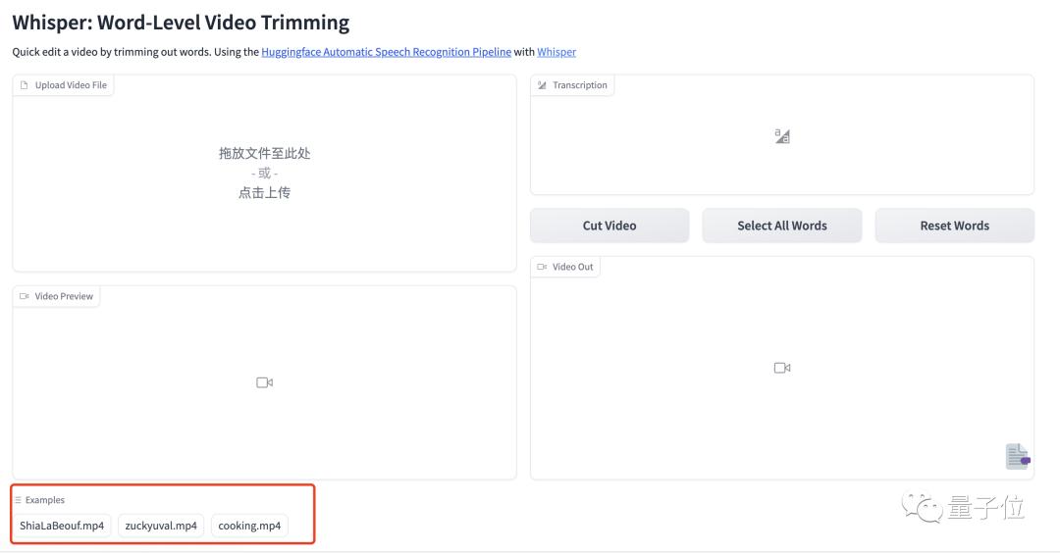Click the Cut Video button
The height and width of the screenshot is (554, 1060).
609,226
